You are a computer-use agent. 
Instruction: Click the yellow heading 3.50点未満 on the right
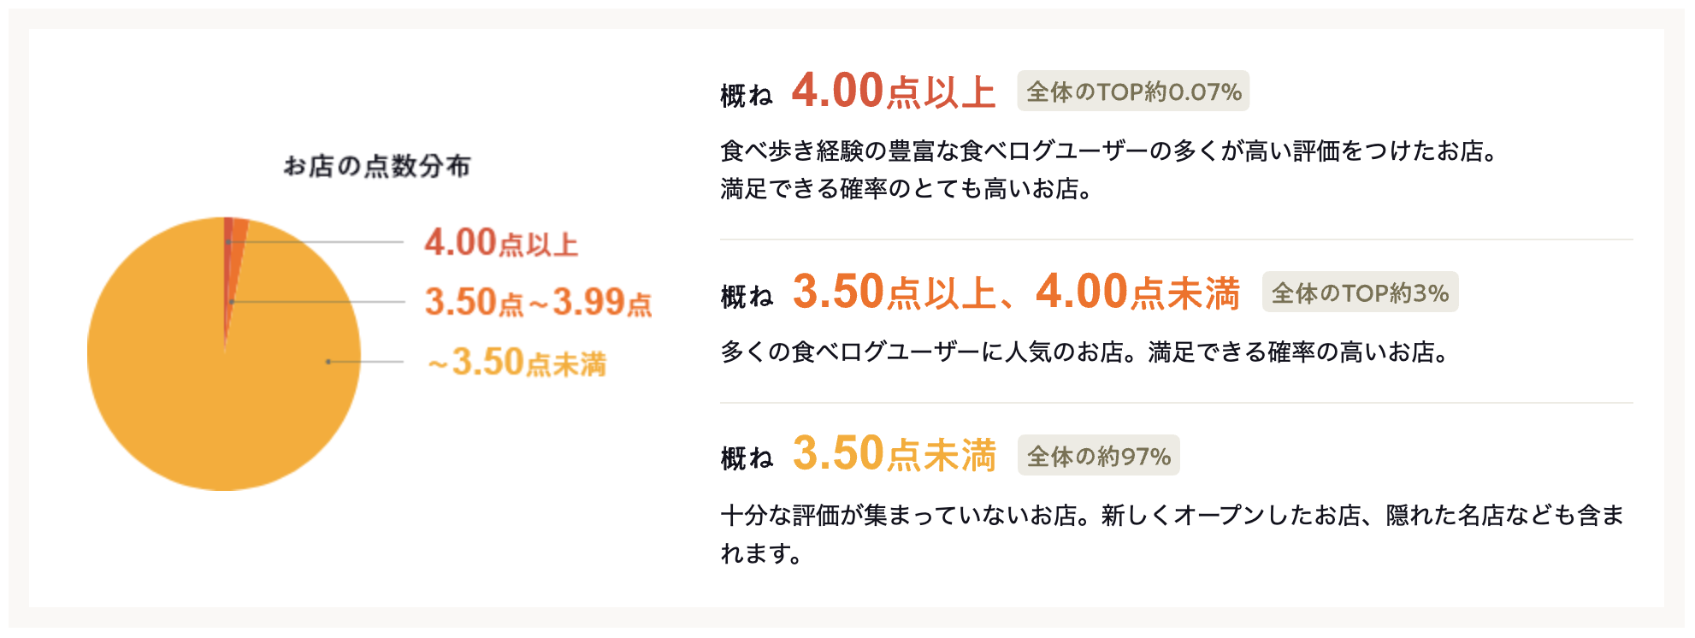coord(894,454)
